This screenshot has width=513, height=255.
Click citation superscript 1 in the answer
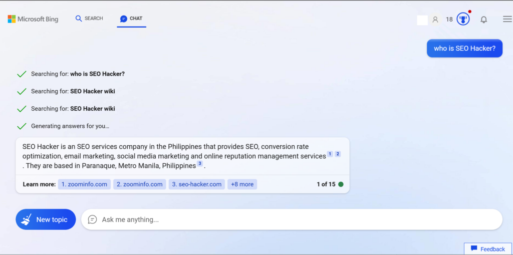330,154
